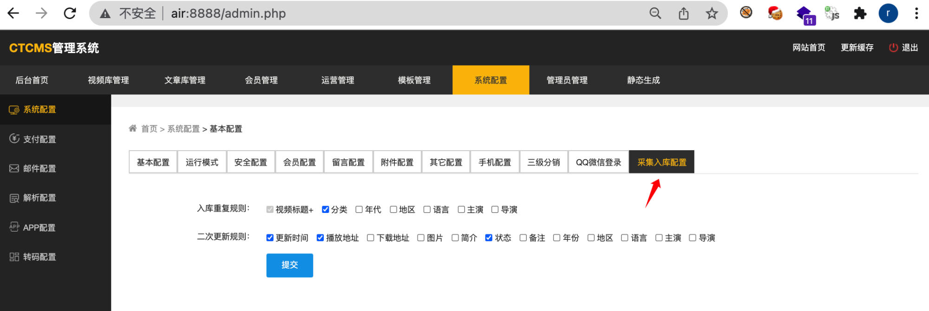929x311 pixels.
Task: Check 年代 in 入库重复规则
Action: pyautogui.click(x=359, y=210)
